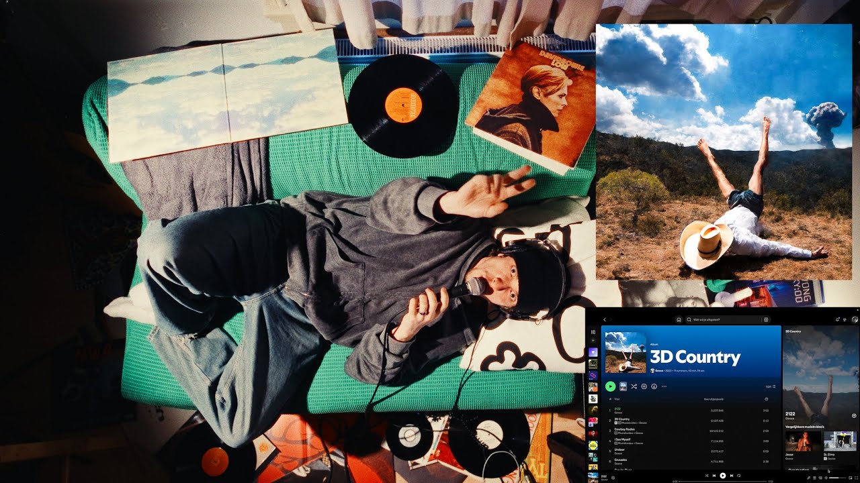Toggle shuffle in the player bar
The image size is (860, 483).
pos(707,476)
